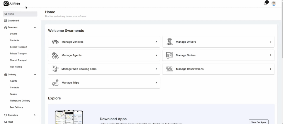This screenshot has height=124, width=283.
Task: Click the Operators menu label
Action: coord(13,115)
